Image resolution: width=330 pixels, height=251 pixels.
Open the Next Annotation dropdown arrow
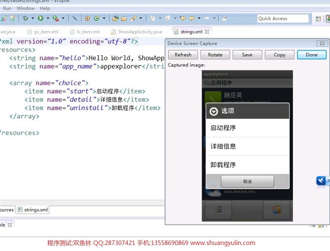pyautogui.click(x=160, y=18)
